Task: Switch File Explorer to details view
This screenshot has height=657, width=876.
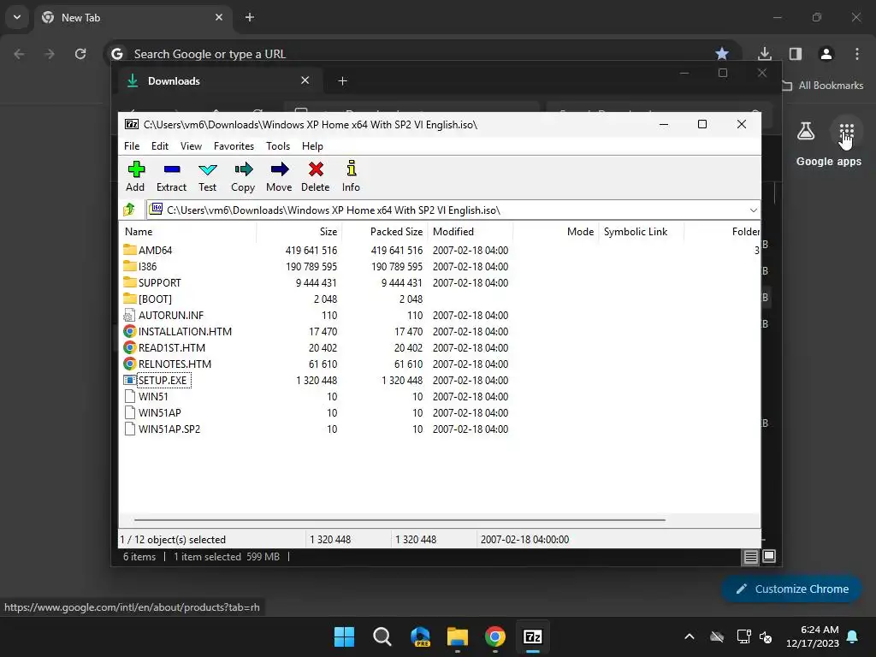Action: pos(750,556)
